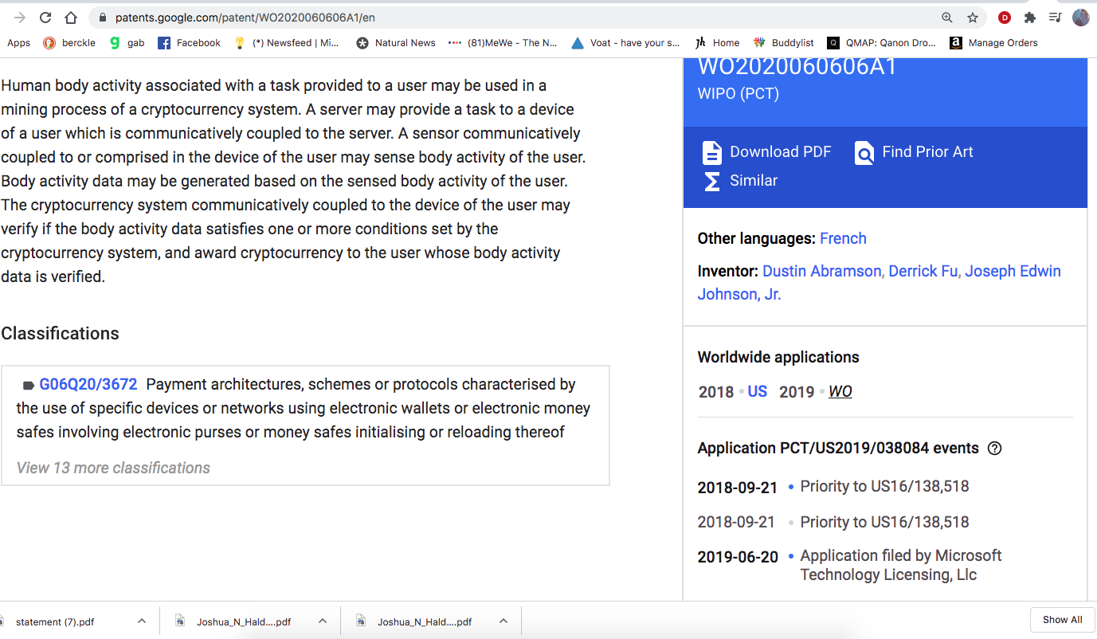The height and width of the screenshot is (639, 1097).
Task: Click Show All downloads button
Action: [1062, 620]
